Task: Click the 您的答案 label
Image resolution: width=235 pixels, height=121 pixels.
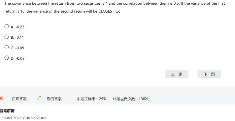Action: coord(54,99)
